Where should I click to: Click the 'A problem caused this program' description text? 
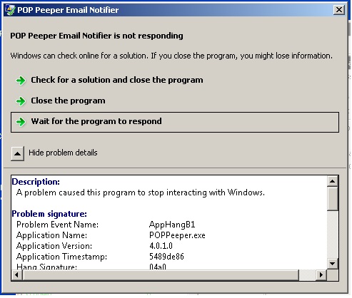click(141, 192)
